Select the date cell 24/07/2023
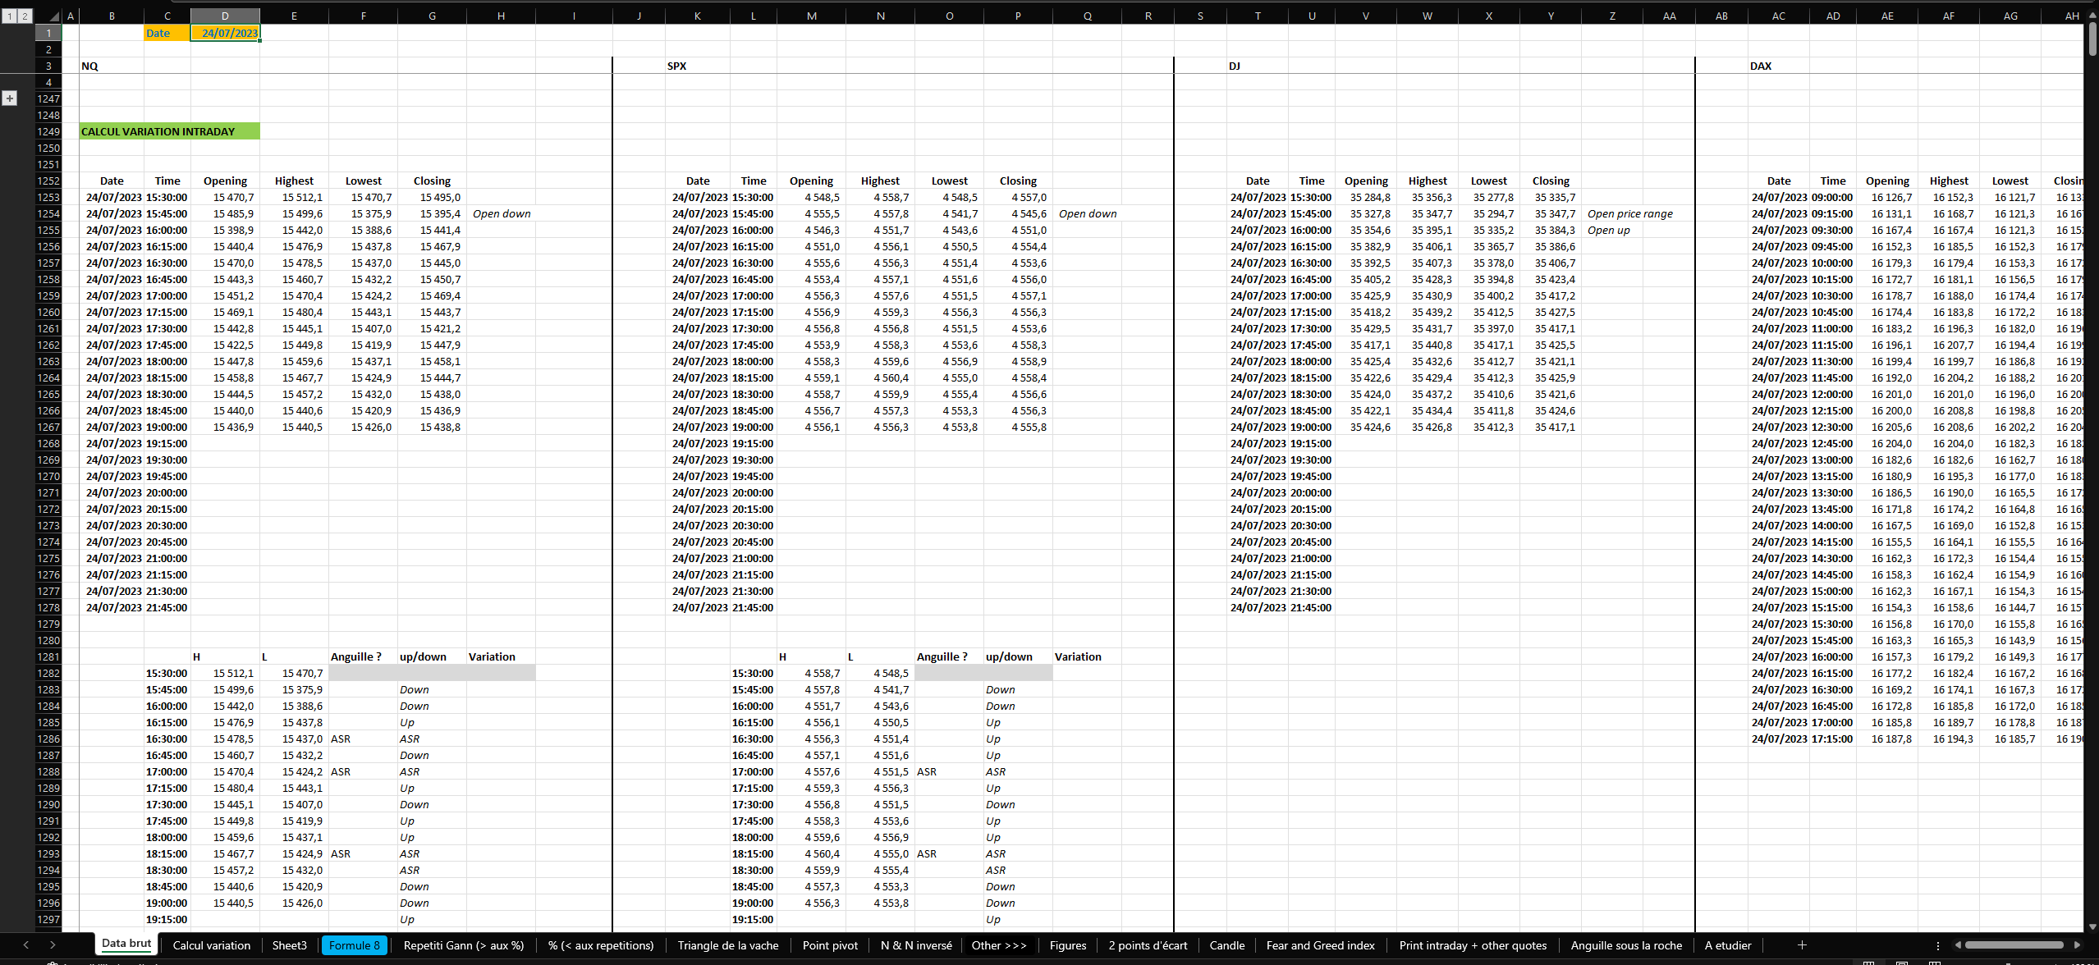This screenshot has height=965, width=2099. [226, 33]
